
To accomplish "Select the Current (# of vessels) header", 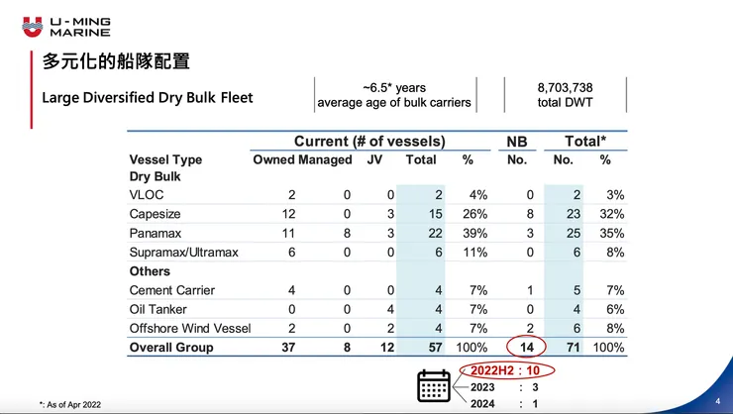I will tap(369, 142).
